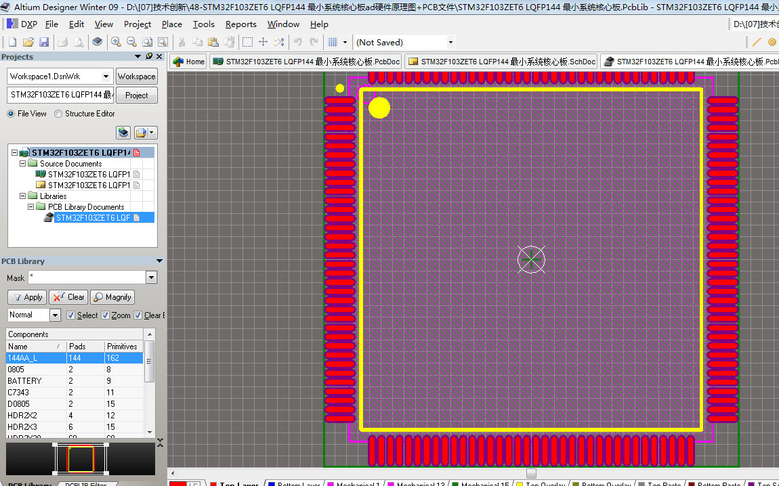This screenshot has width=779, height=486.
Task: Select the C7343 component row
Action: 75,392
